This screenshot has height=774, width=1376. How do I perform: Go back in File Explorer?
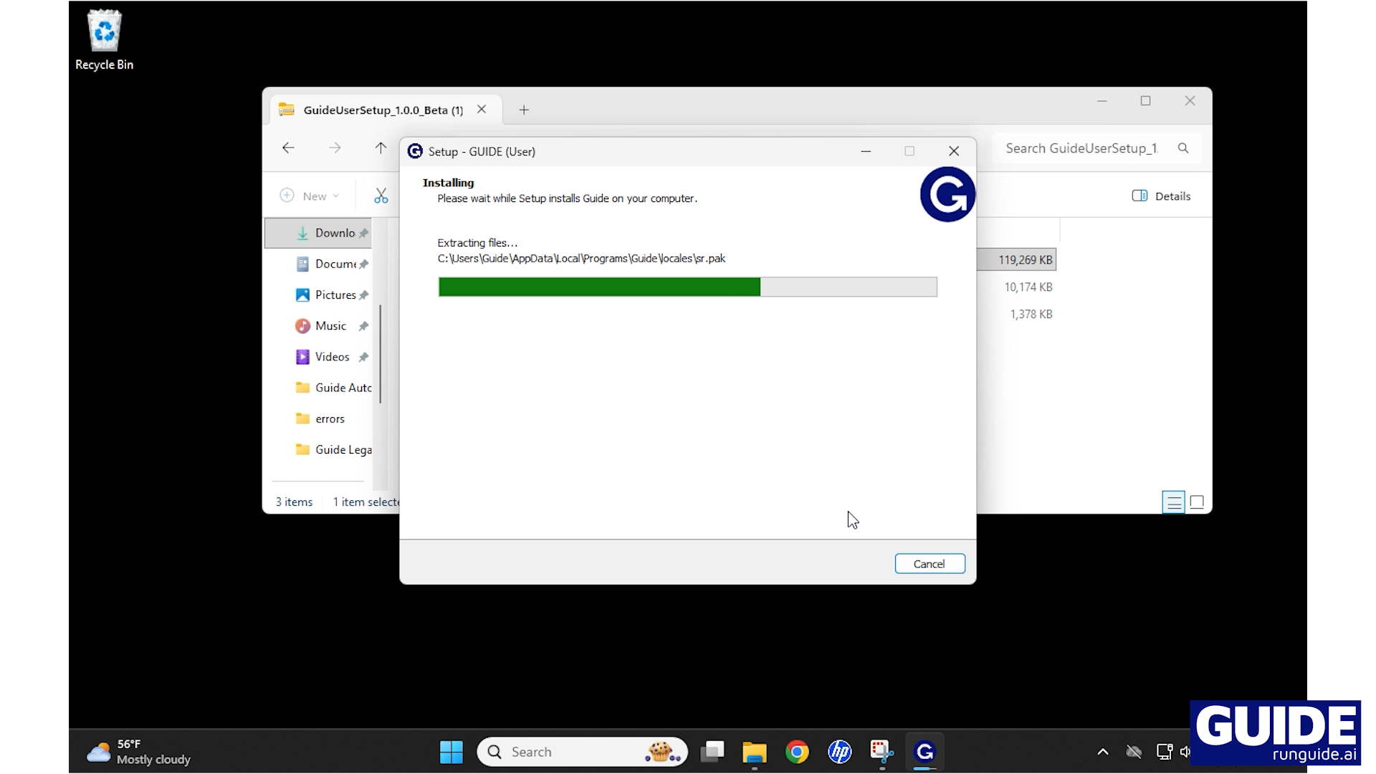(288, 148)
